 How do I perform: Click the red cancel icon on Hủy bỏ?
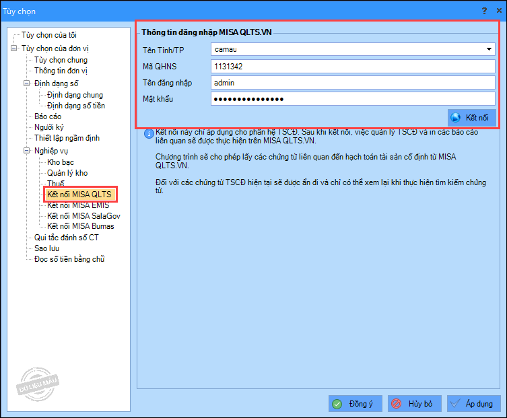coord(396,404)
